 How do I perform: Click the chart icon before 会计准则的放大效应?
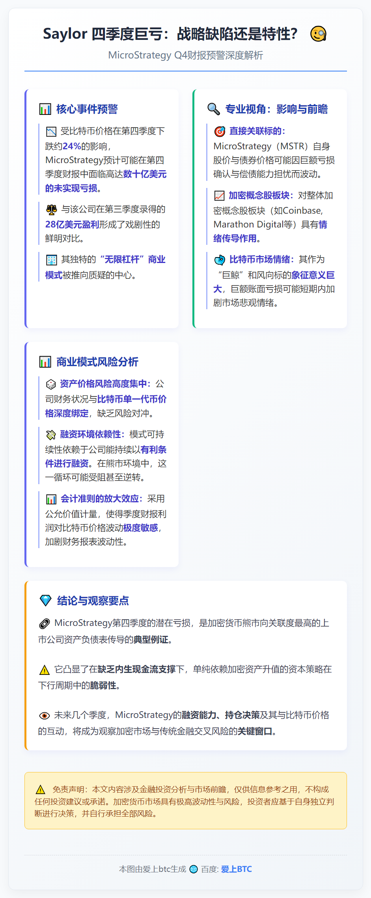click(51, 499)
